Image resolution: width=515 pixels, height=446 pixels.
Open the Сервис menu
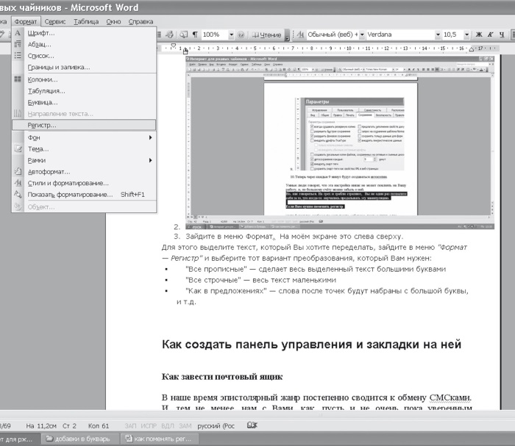(55, 21)
